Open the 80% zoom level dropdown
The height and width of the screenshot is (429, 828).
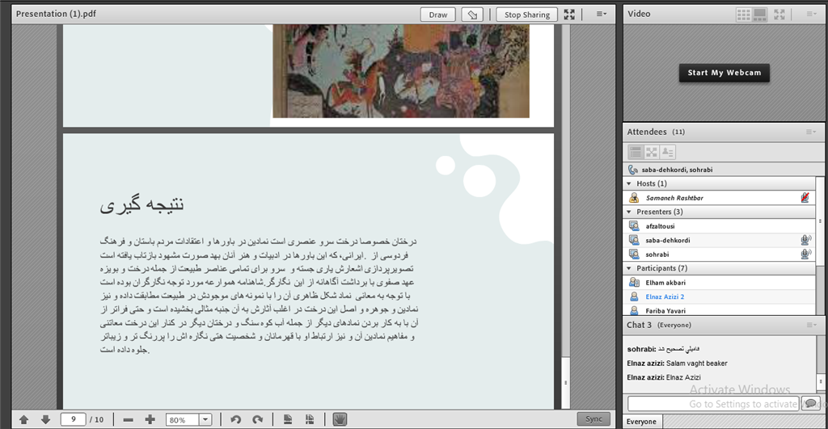tap(205, 420)
